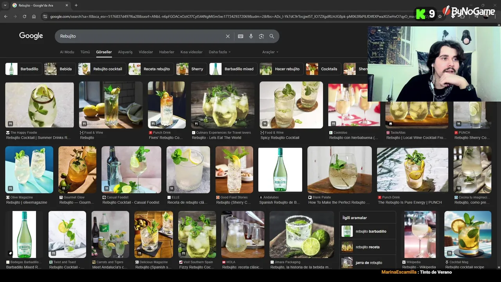Open the Rebujito Cocktail Summer Drinks title link
This screenshot has width=501, height=282.
click(38, 138)
